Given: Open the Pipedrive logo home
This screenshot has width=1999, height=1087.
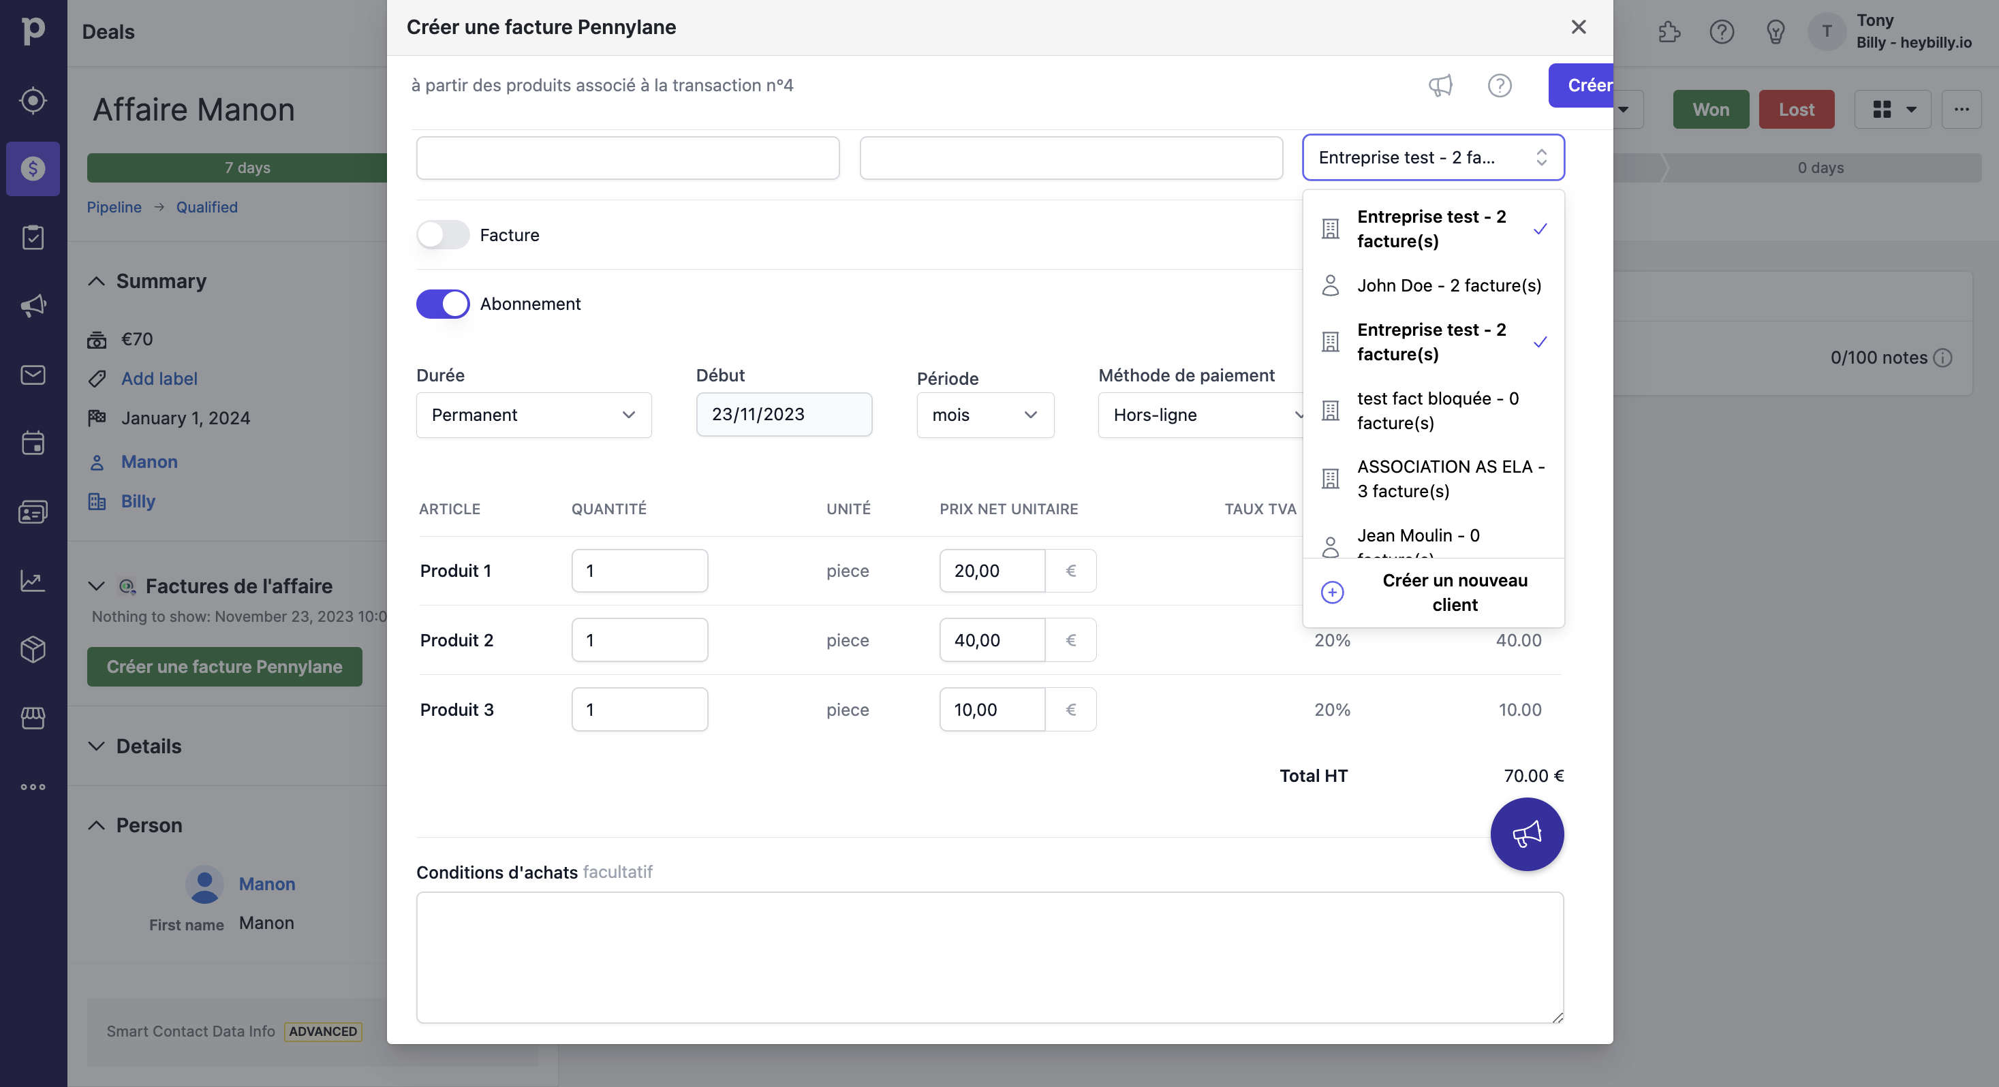Looking at the screenshot, I should (33, 31).
